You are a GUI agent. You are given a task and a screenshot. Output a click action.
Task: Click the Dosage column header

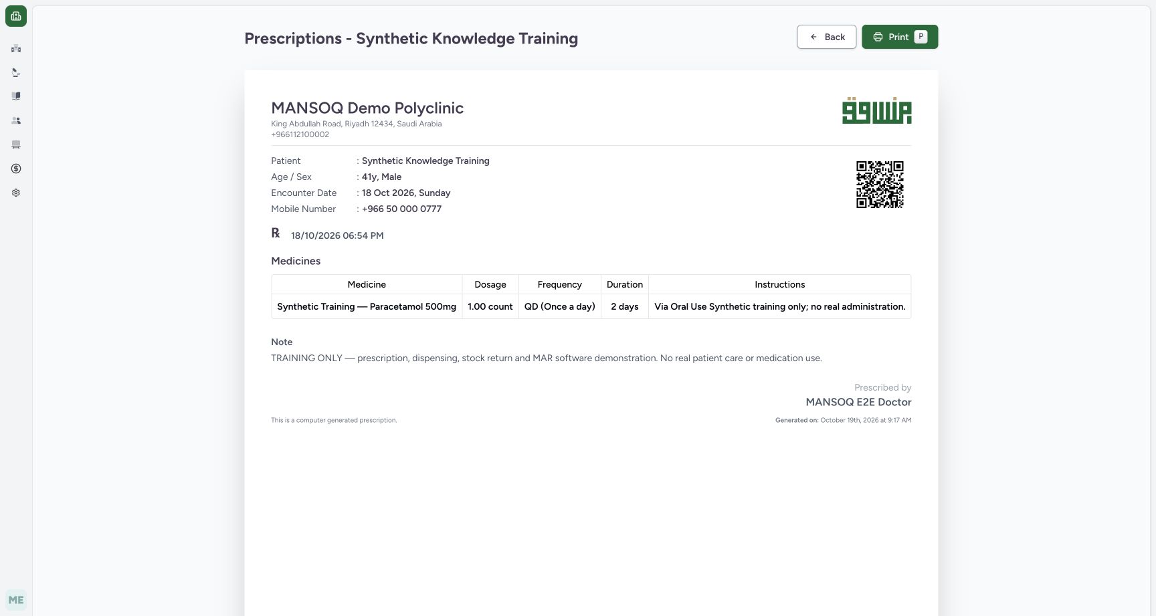(490, 284)
